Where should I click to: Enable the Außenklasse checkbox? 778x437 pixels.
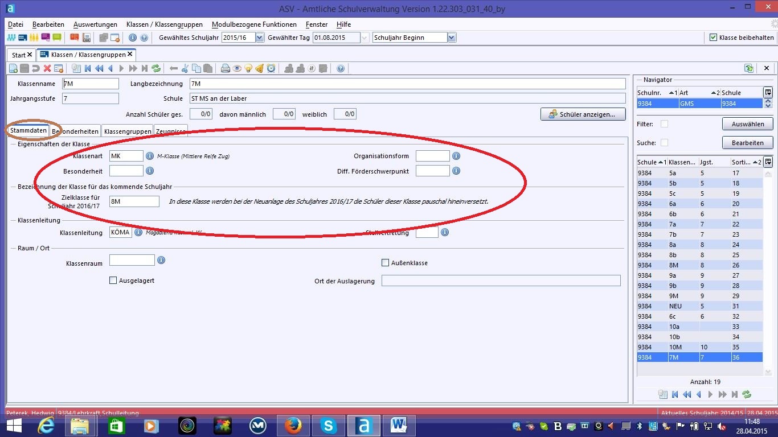tap(386, 263)
